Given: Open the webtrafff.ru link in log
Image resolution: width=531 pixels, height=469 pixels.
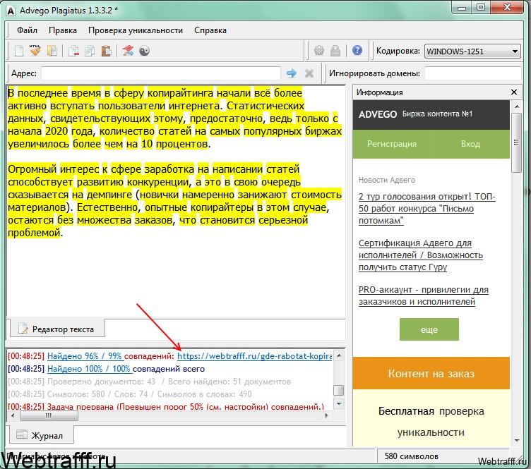Looking at the screenshot, I should 255,356.
